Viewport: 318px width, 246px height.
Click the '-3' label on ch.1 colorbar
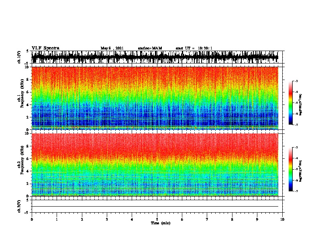tap(296, 81)
